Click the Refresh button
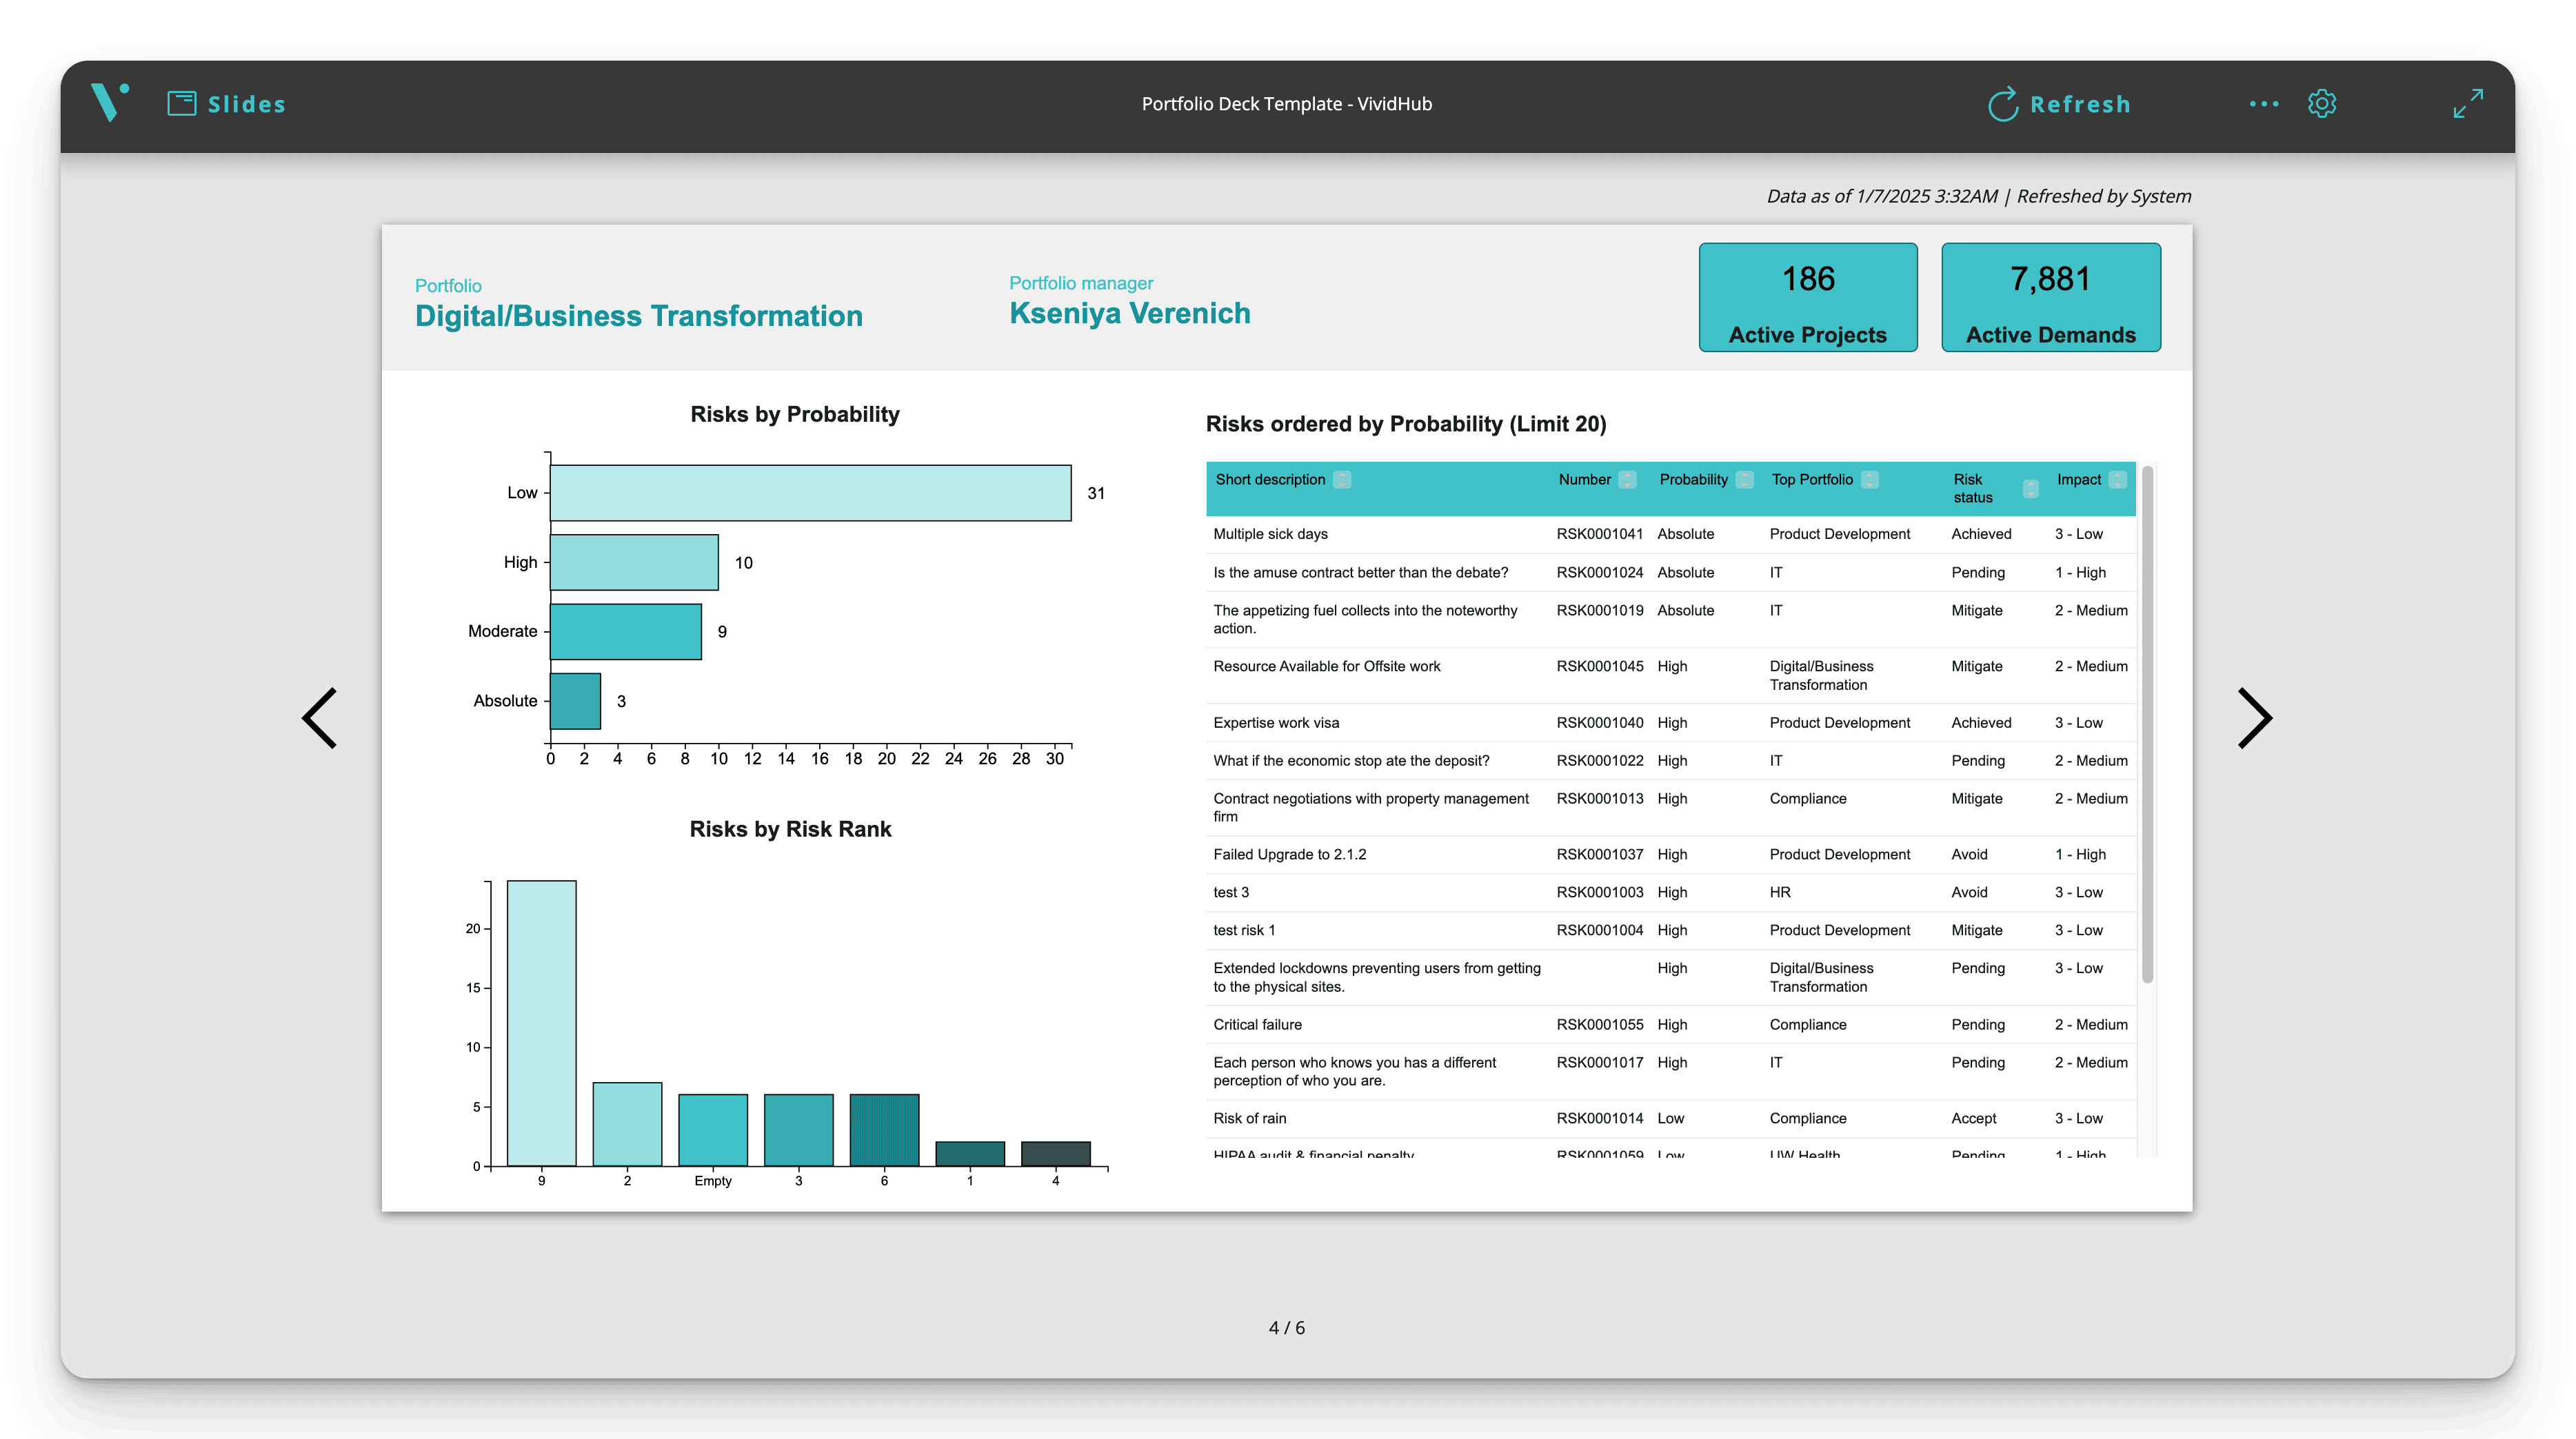Screen dimensions: 2576x1439 pyautogui.click(x=2060, y=104)
